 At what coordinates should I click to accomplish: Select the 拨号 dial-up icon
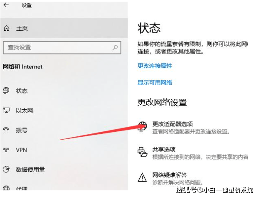6,130
